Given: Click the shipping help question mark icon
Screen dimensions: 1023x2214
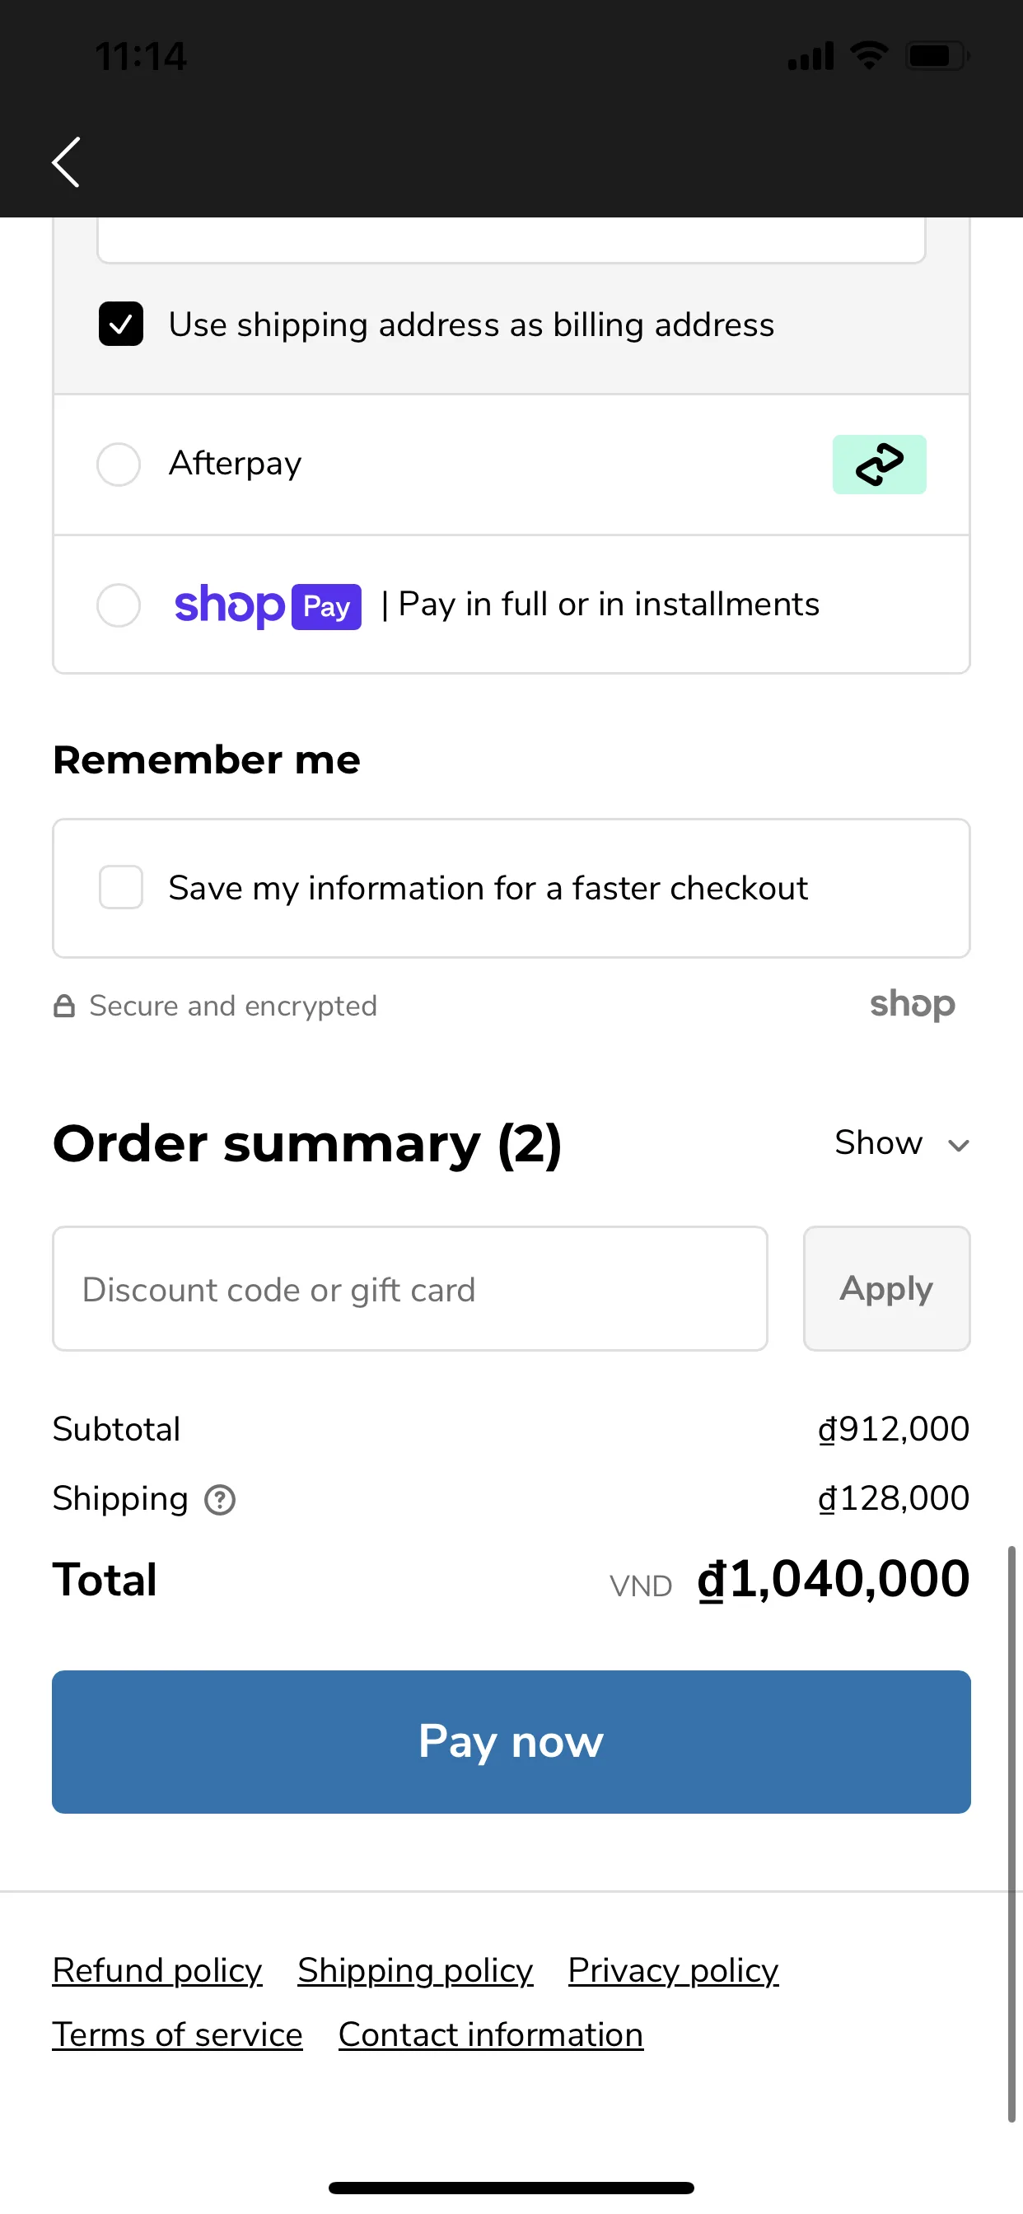Looking at the screenshot, I should click(x=220, y=1500).
